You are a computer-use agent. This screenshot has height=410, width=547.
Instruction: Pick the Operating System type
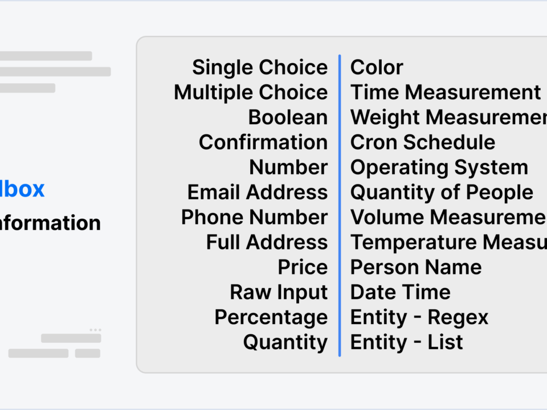pyautogui.click(x=439, y=167)
